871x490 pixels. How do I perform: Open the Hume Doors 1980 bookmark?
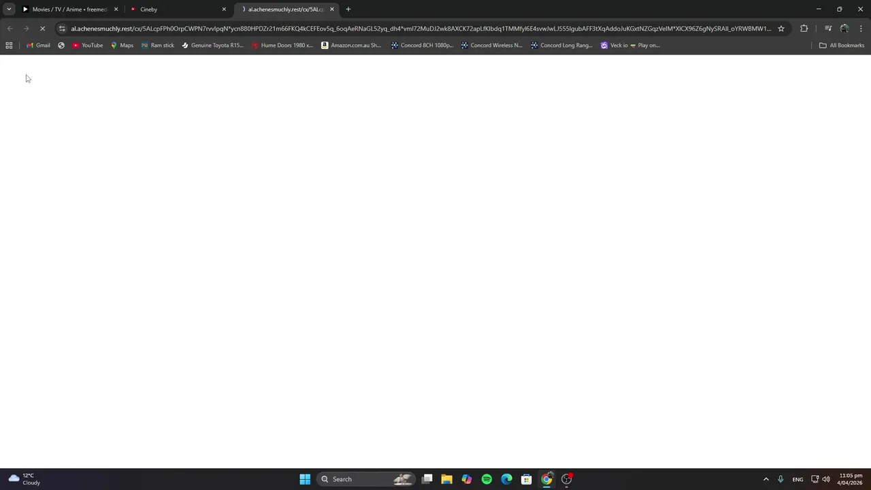coord(282,46)
